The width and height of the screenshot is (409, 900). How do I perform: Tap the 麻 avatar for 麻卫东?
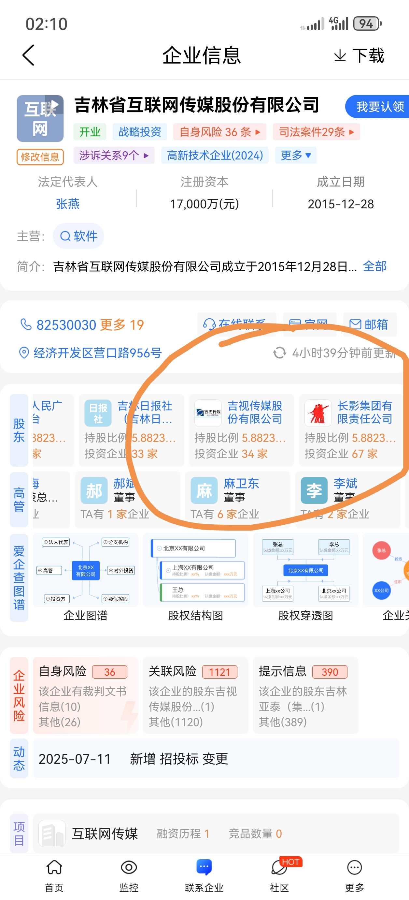click(x=204, y=490)
